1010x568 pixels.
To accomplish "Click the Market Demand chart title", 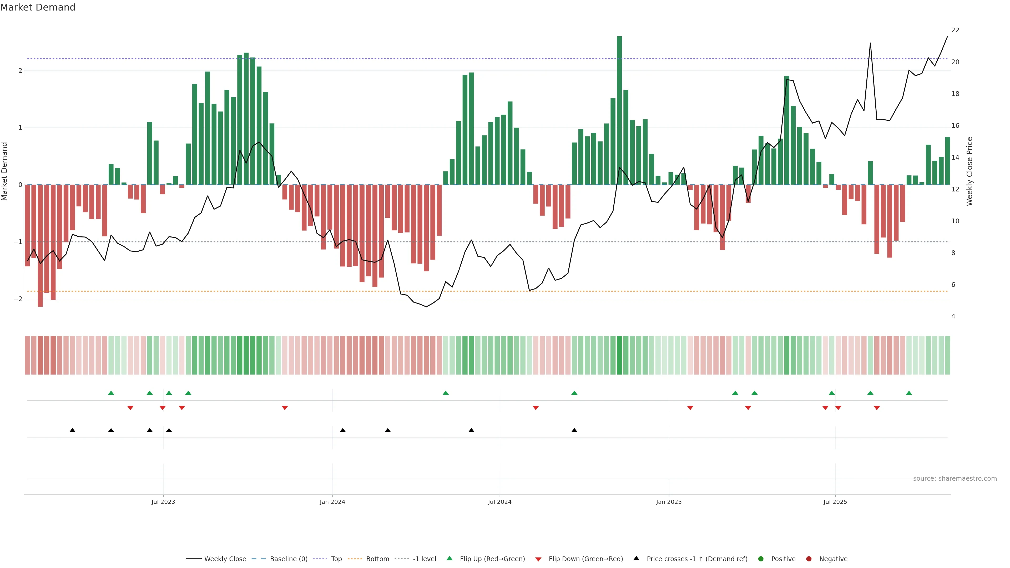I will tap(38, 7).
